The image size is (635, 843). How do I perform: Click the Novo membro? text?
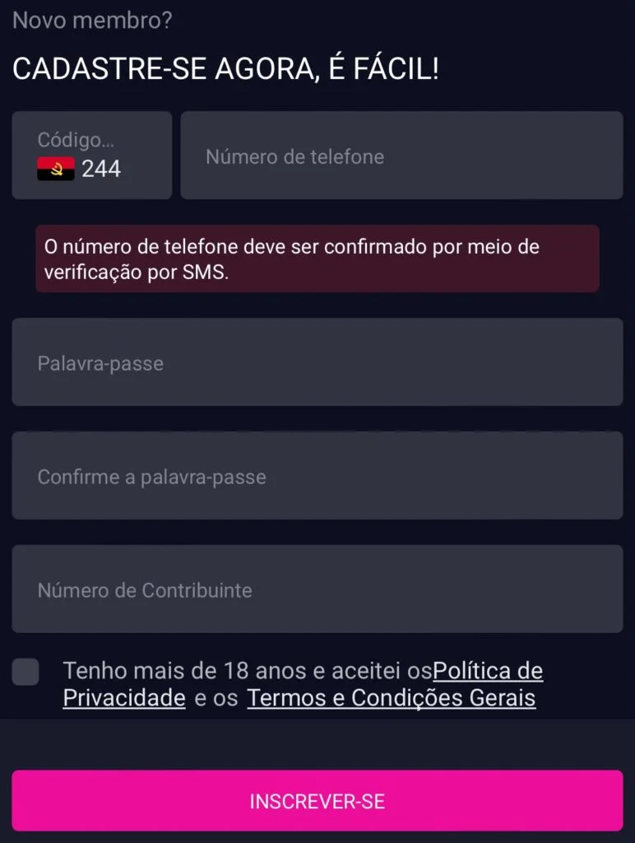coord(92,21)
